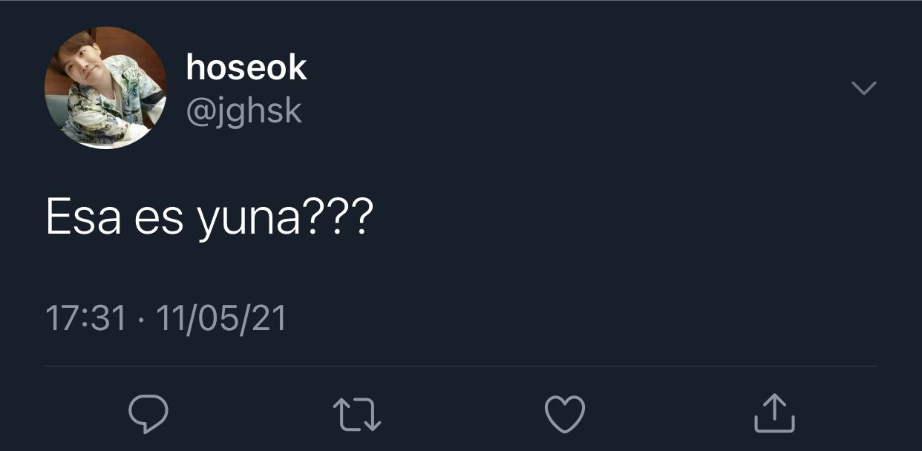View the circular avatar of @jghsk
Image resolution: width=922 pixels, height=451 pixels.
click(x=105, y=88)
